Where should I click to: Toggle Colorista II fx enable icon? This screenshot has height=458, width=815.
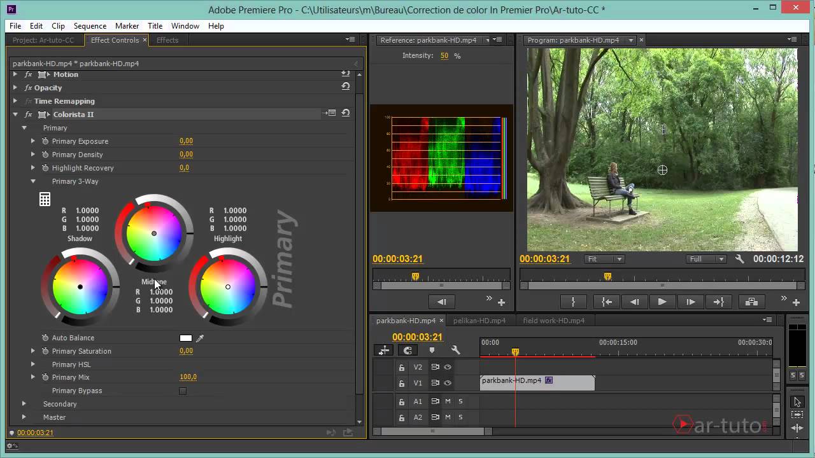click(x=28, y=114)
